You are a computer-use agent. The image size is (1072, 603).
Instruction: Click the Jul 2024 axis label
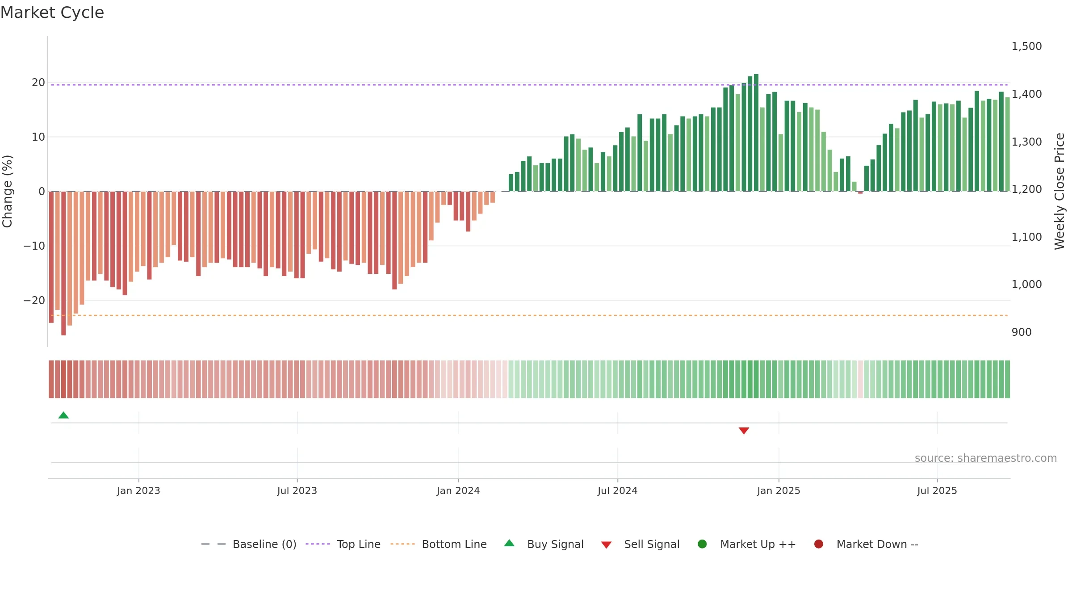pos(618,491)
